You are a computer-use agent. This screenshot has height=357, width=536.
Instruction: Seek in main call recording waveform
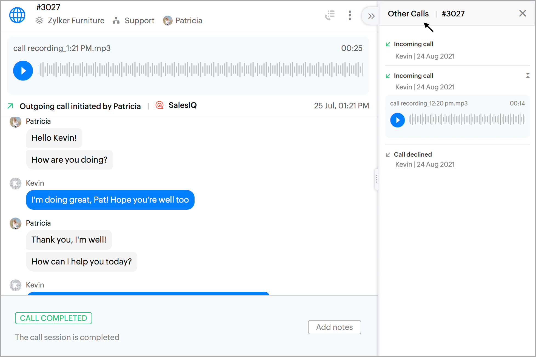200,70
